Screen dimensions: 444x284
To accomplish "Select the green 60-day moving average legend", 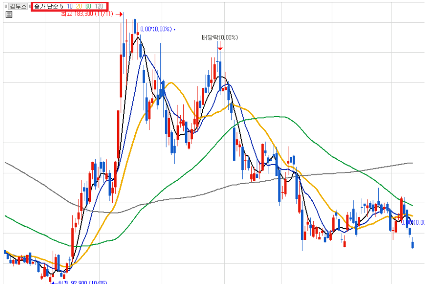I will tap(89, 6).
